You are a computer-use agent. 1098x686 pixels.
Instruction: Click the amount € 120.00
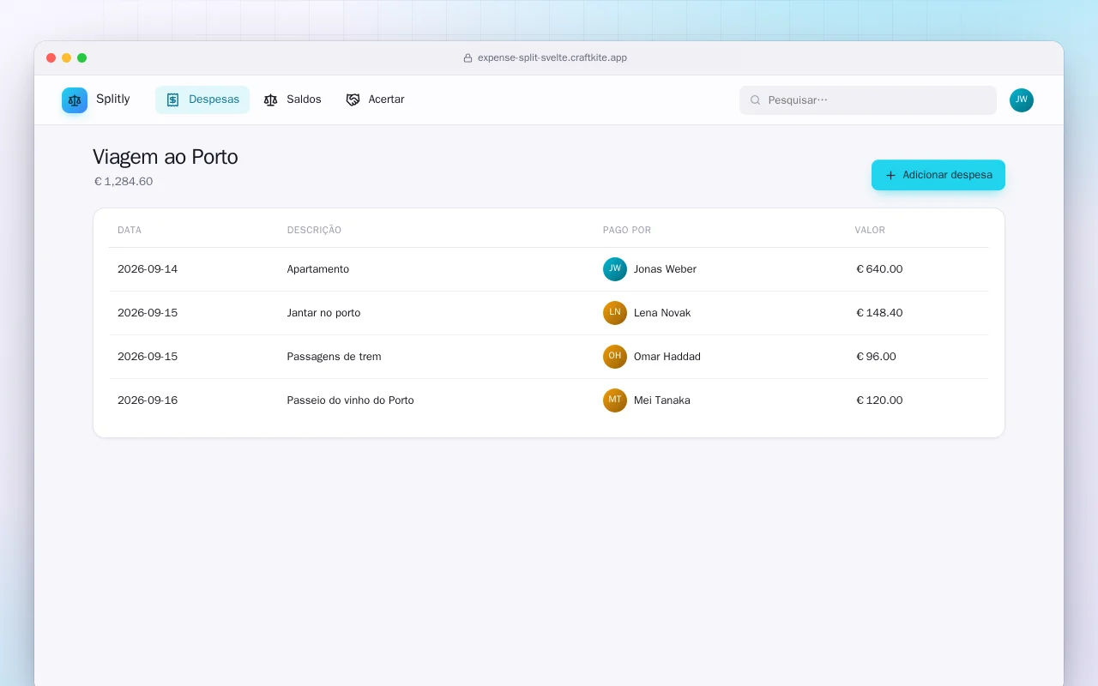[879, 400]
